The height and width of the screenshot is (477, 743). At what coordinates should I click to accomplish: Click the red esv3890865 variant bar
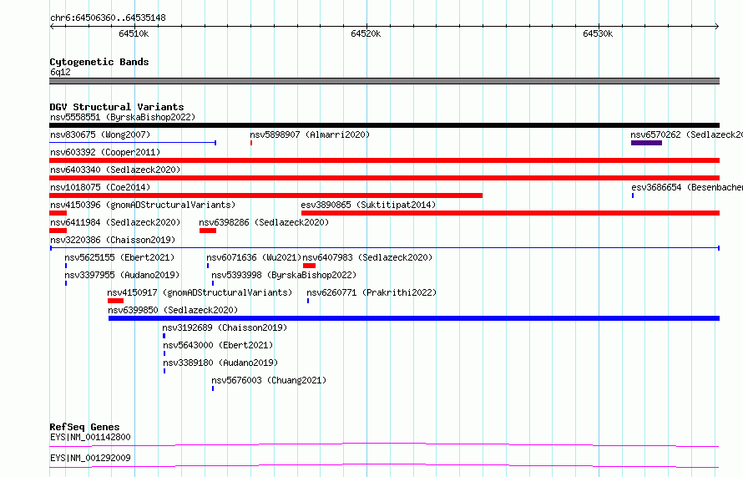tap(510, 213)
